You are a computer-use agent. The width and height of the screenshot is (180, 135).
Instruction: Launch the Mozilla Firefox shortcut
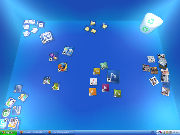pos(63,67)
